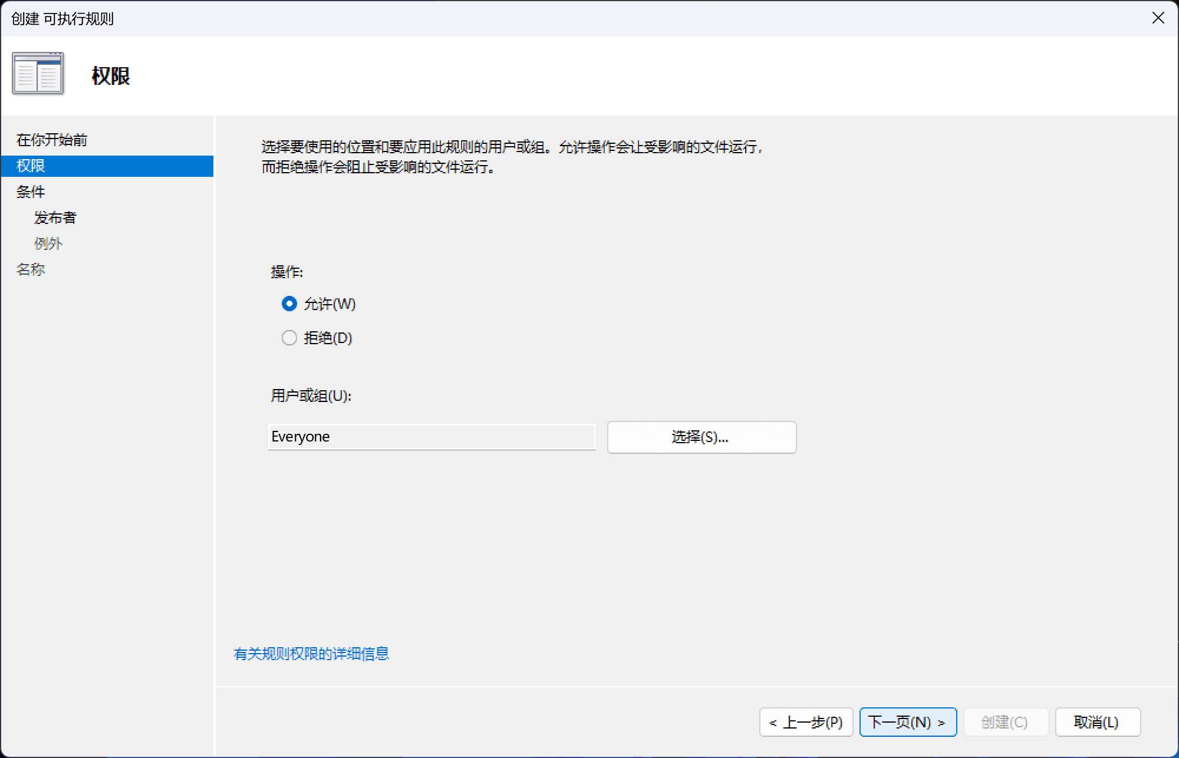Open the 在你开始前 wizard step
Image resolution: width=1179 pixels, height=758 pixels.
52,140
